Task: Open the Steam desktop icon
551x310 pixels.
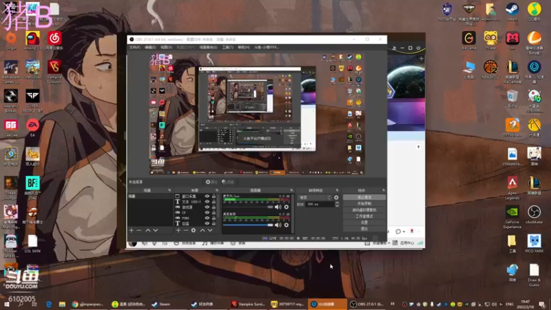Action: (512, 12)
